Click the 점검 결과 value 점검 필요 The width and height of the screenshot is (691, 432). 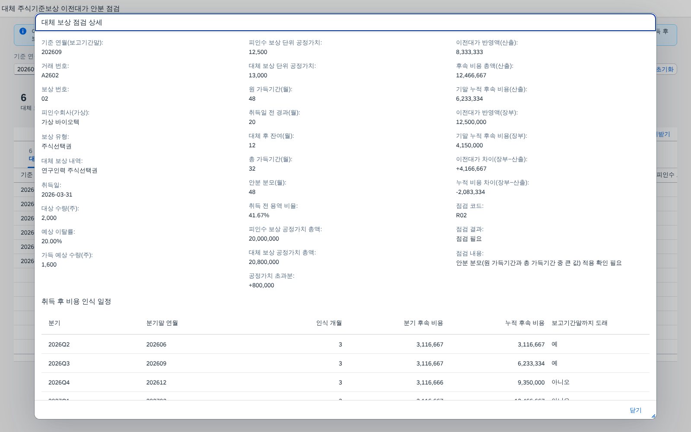pos(469,238)
